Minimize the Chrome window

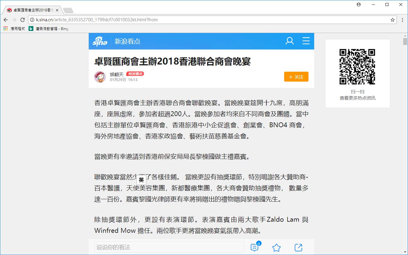pyautogui.click(x=373, y=4)
